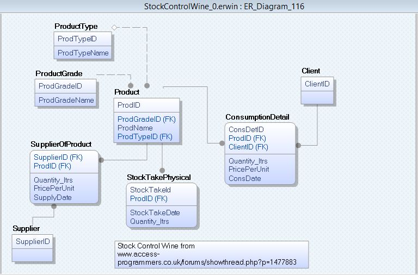Image resolution: width=418 pixels, height=275 pixels.
Task: Click Quantity_ltrs in SupplierOfProduct entity
Action: 53,180
